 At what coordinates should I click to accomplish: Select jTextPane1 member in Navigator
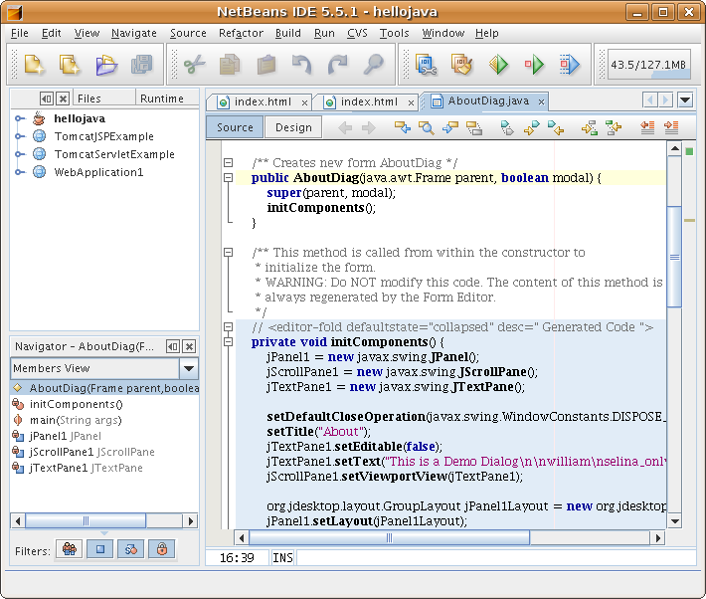[x=86, y=468]
